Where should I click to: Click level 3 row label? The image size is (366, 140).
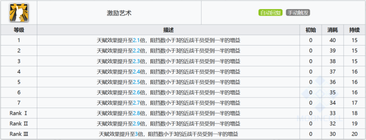(x=19, y=61)
